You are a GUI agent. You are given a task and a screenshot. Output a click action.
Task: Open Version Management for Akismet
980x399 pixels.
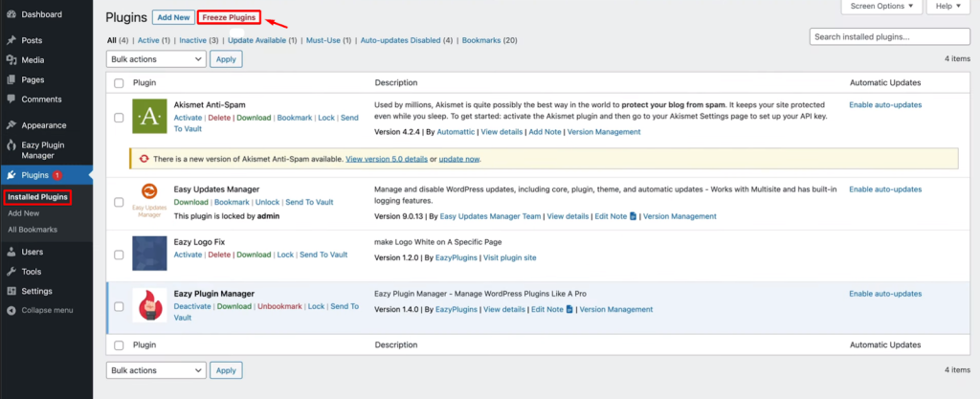(604, 132)
